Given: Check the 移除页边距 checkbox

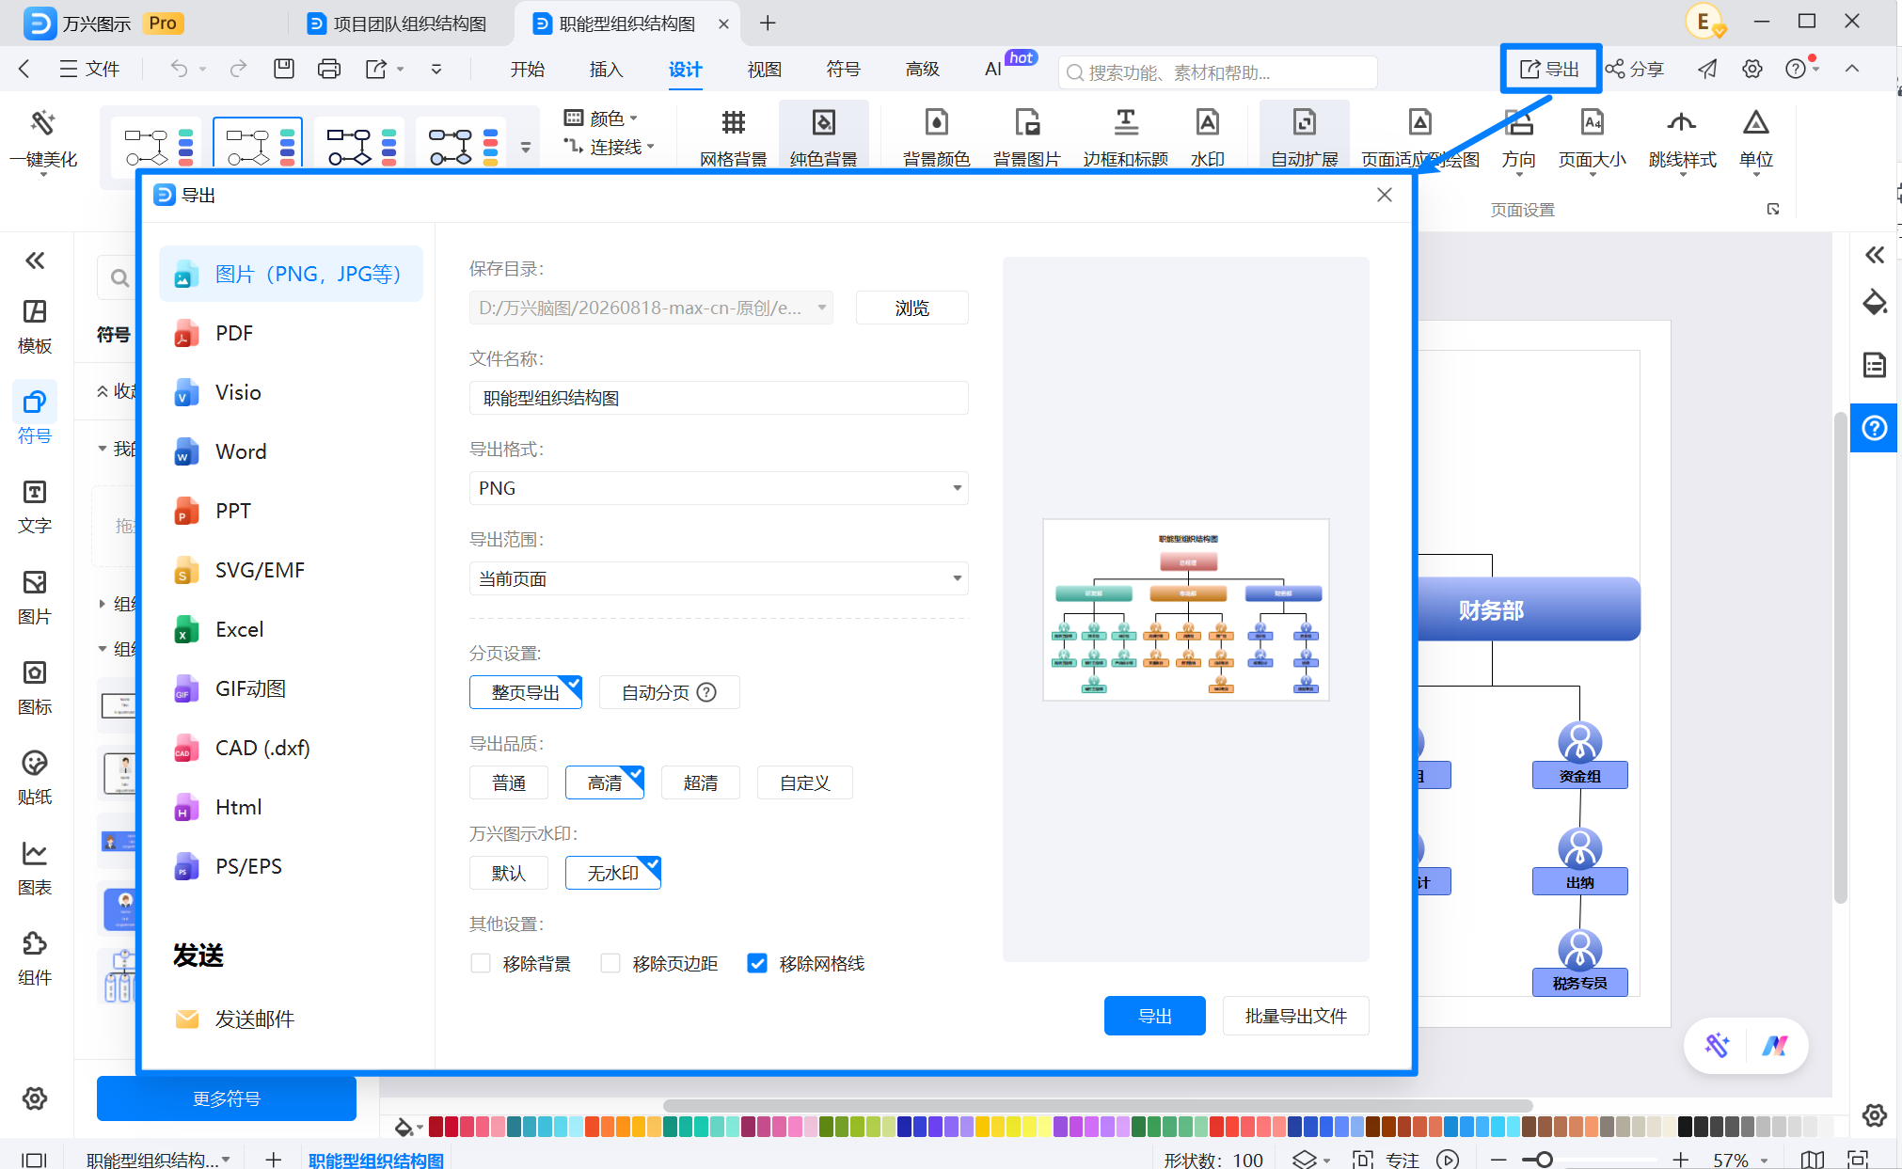Looking at the screenshot, I should (x=610, y=963).
